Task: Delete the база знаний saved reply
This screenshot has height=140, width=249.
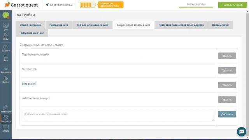Action: click(227, 85)
